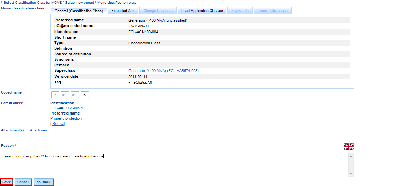The image size is (418, 186).
Task: Click the UK flag language icon
Action: (348, 147)
